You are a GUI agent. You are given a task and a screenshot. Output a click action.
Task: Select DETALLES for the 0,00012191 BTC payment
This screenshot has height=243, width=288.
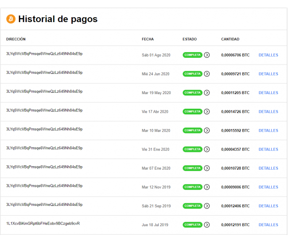[269, 225]
